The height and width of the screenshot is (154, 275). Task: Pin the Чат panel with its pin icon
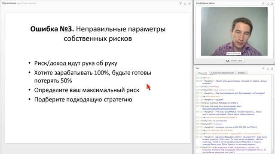point(263,68)
